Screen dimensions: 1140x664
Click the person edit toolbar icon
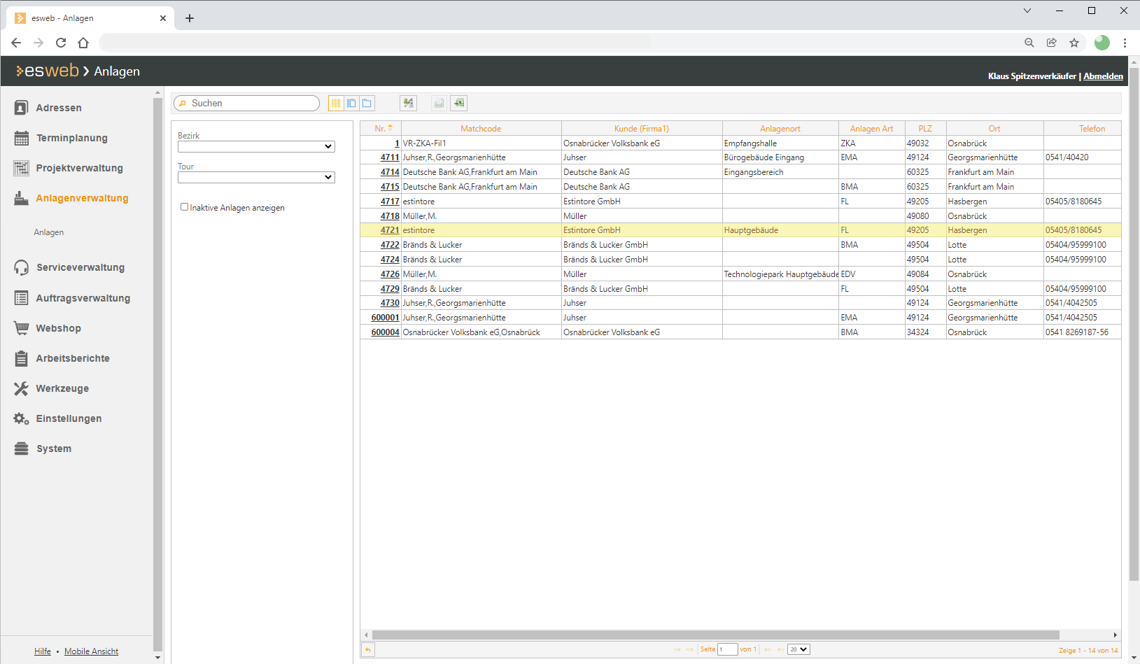(x=409, y=103)
